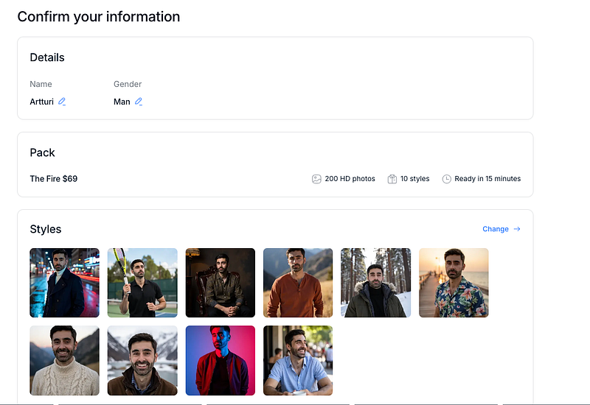The image size is (590, 405).
Task: Click the clock icon by Ready in 15 minutes
Action: click(x=446, y=179)
